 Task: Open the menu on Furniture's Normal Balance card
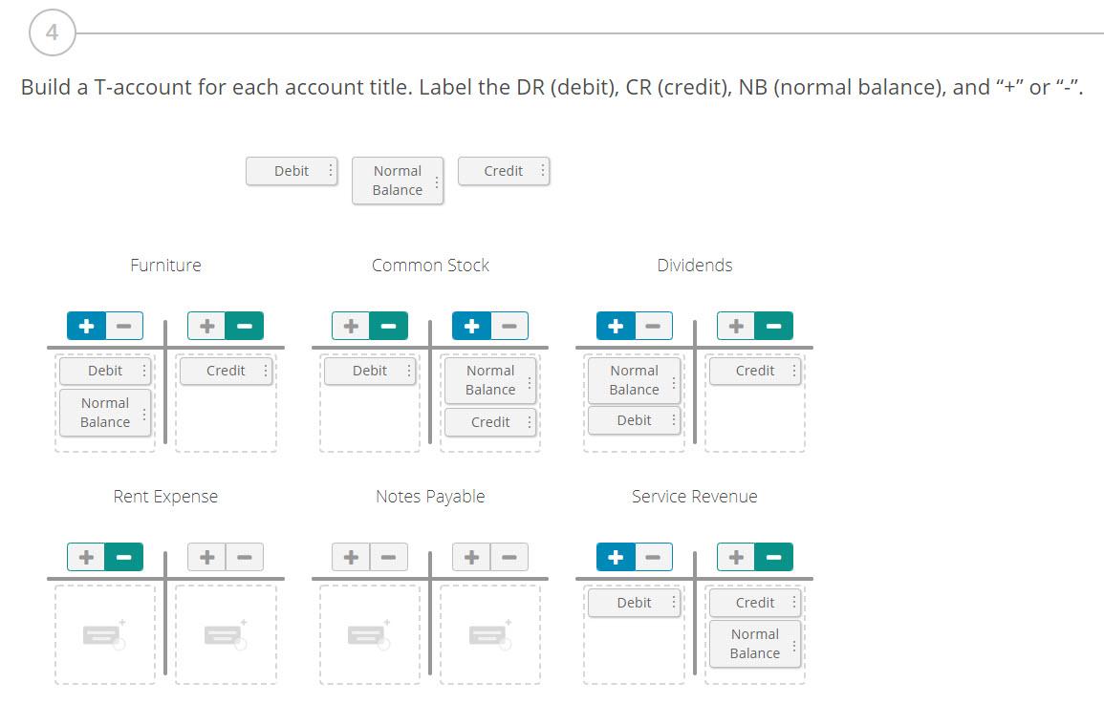coord(143,413)
